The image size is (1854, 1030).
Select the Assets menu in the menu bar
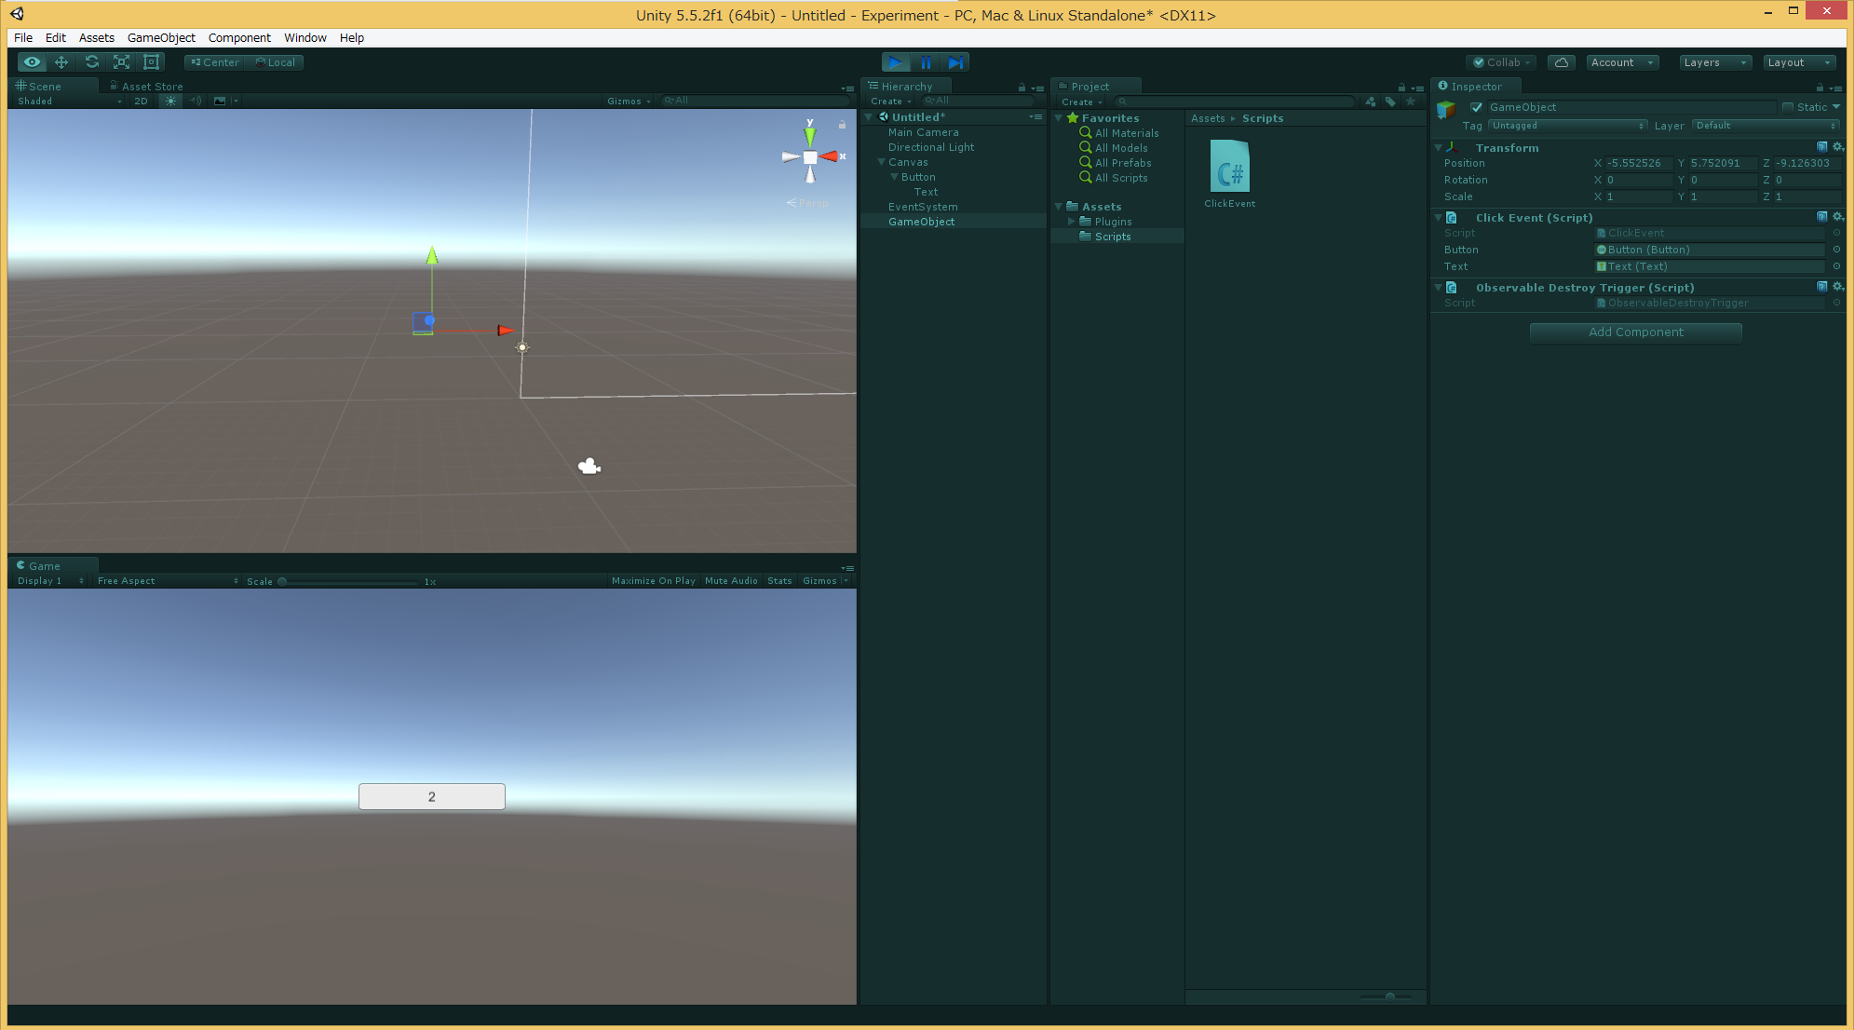95,38
